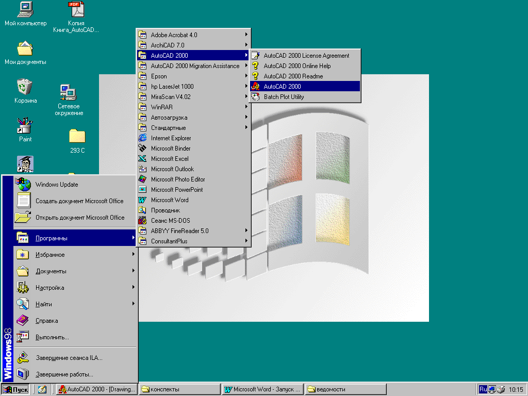The height and width of the screenshot is (396, 528).
Task: Open the Найти search submenu
Action: pyautogui.click(x=75, y=304)
